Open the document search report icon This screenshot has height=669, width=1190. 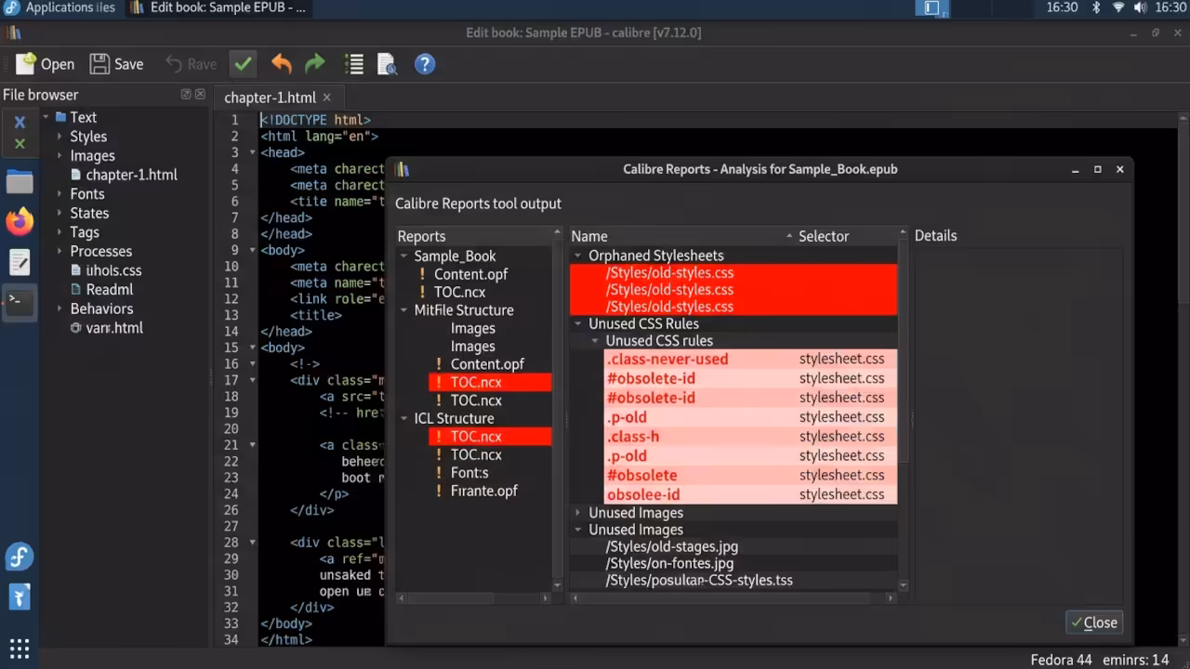[x=388, y=64]
